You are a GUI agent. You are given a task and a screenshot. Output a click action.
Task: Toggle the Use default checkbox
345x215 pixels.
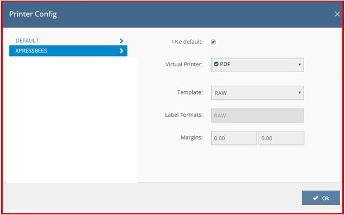coord(213,42)
